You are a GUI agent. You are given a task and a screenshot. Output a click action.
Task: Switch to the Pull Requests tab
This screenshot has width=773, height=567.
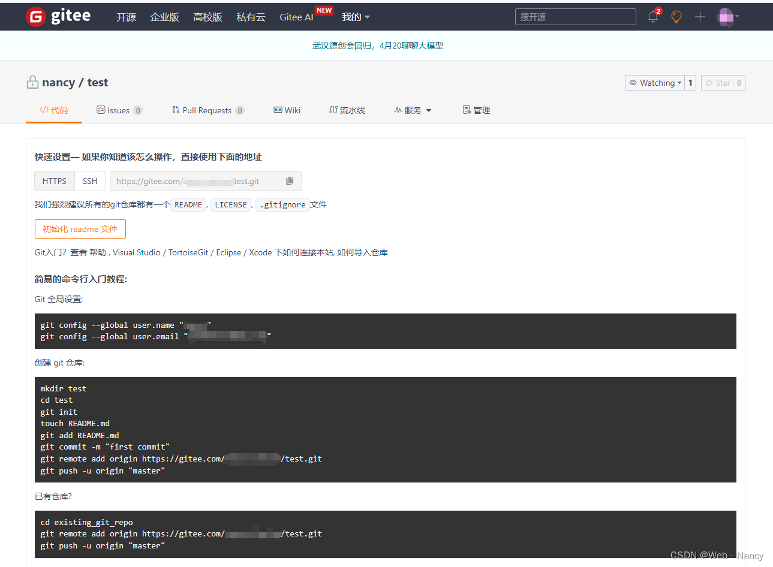click(208, 110)
